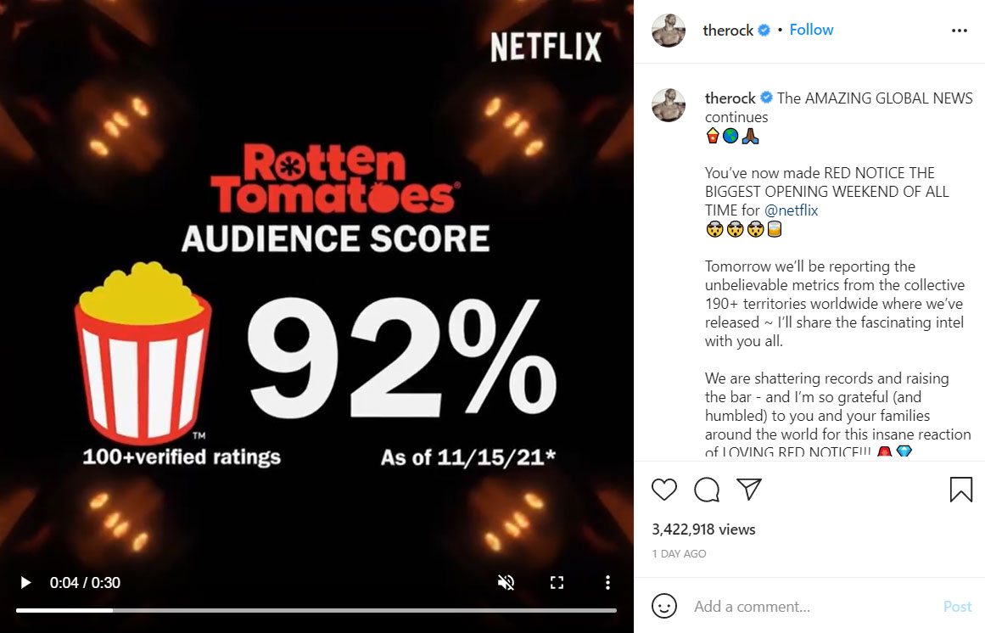Open therock avatar beside the caption
The height and width of the screenshot is (633, 985).
tap(669, 105)
